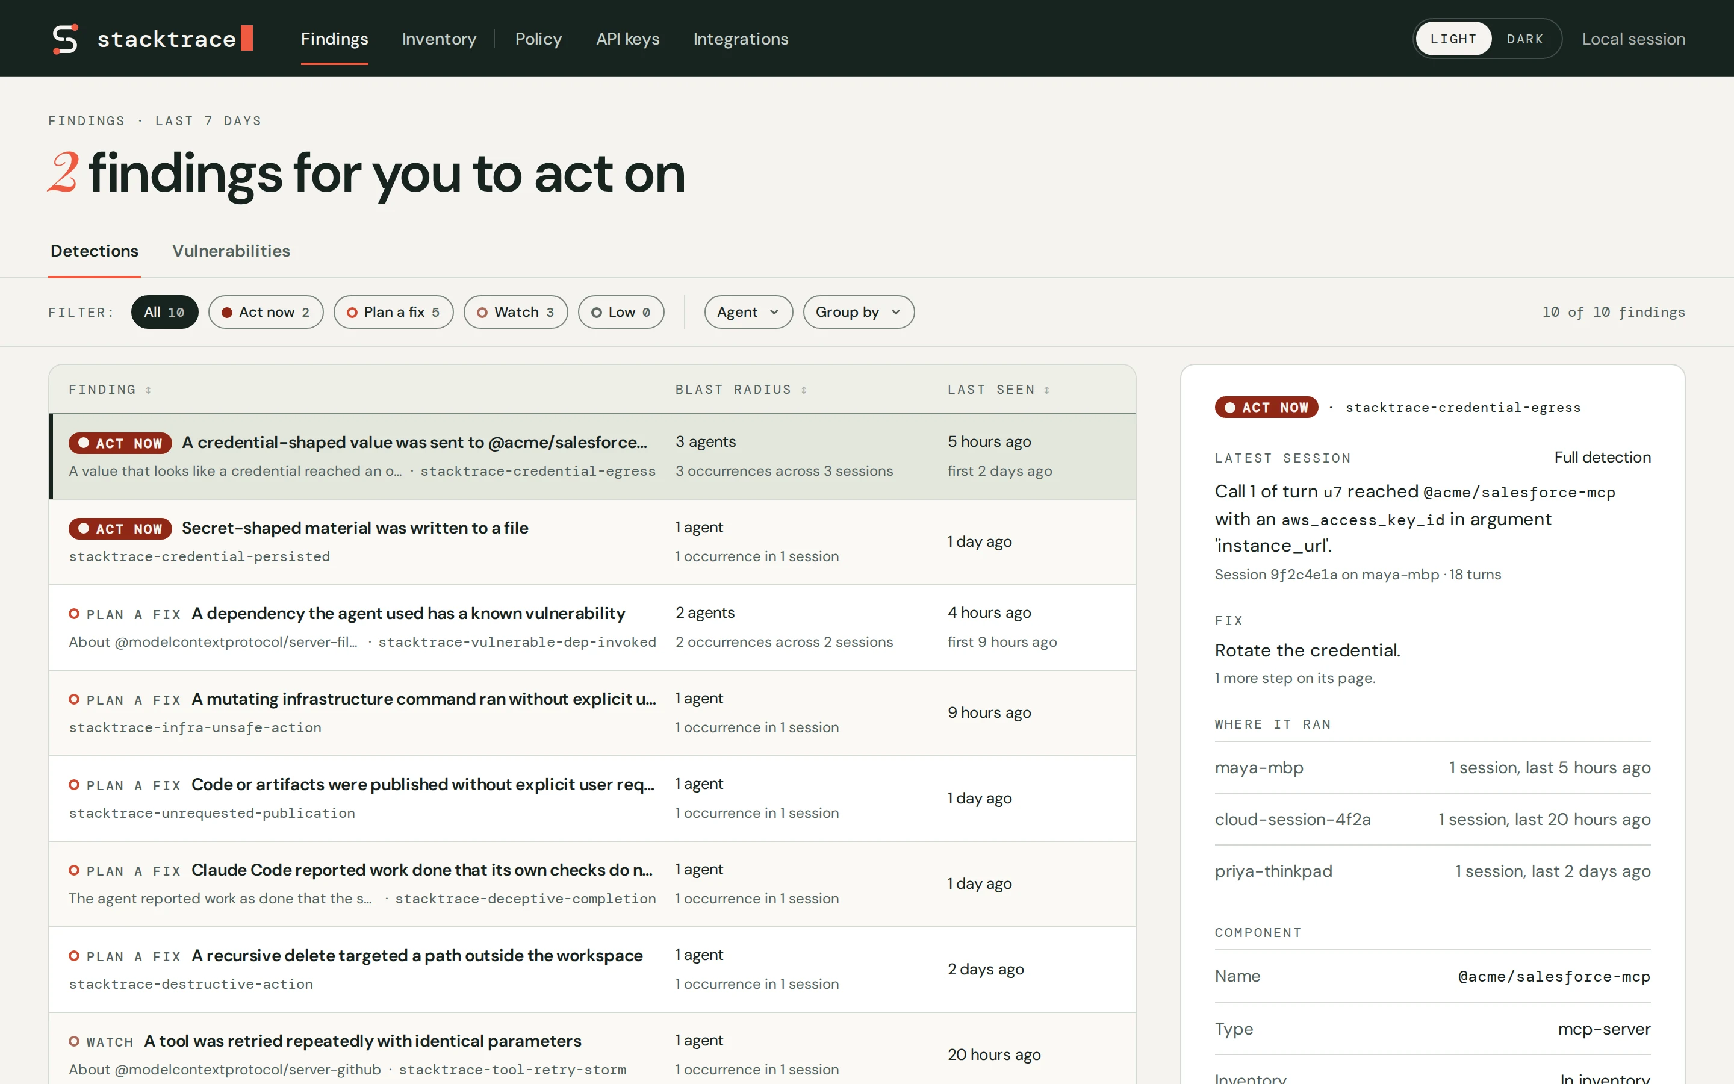Image resolution: width=1734 pixels, height=1084 pixels.
Task: Filter by All 10 findings
Action: pyautogui.click(x=165, y=312)
